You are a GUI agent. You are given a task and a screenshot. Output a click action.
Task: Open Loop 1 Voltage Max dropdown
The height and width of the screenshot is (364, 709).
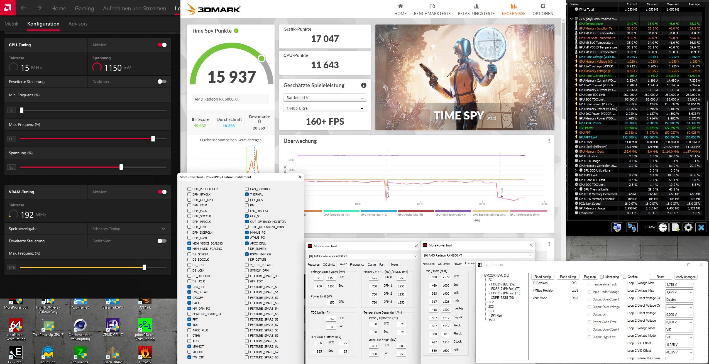click(x=679, y=285)
